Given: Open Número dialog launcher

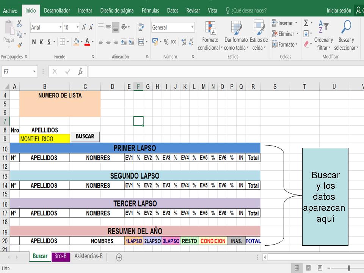Looking at the screenshot, I should 193,56.
